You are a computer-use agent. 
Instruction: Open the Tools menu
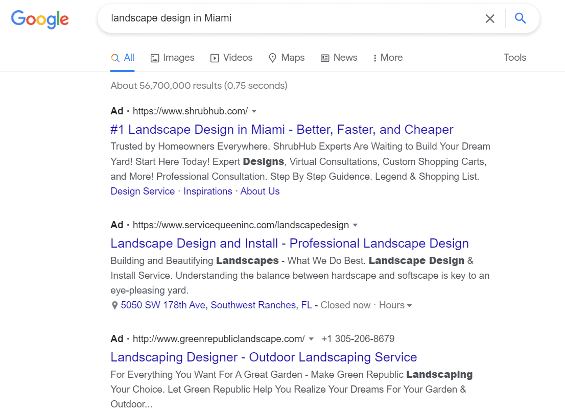coord(514,58)
